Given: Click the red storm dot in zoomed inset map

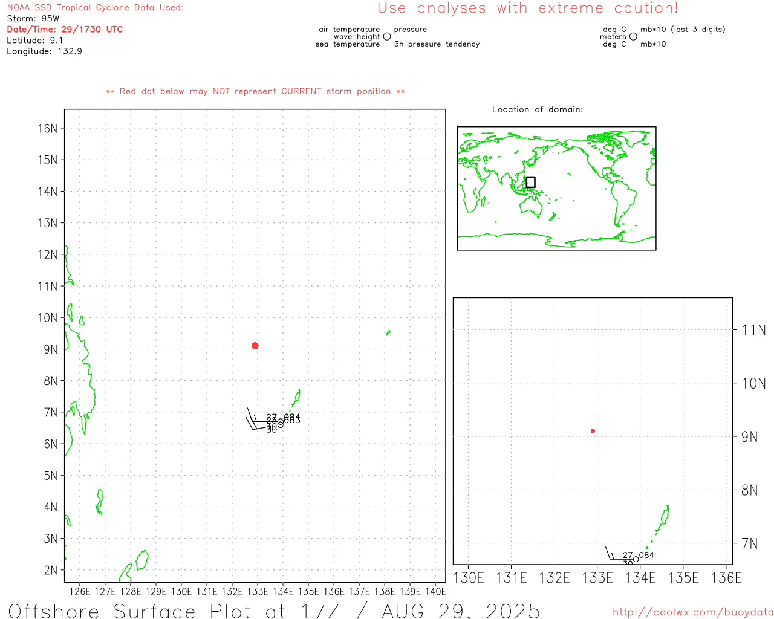Looking at the screenshot, I should [x=593, y=431].
